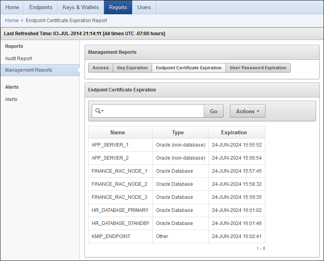Screen dimensions: 324x261
Task: Click FINANCE_RAC_NODE_1 cell
Action: pos(120,171)
